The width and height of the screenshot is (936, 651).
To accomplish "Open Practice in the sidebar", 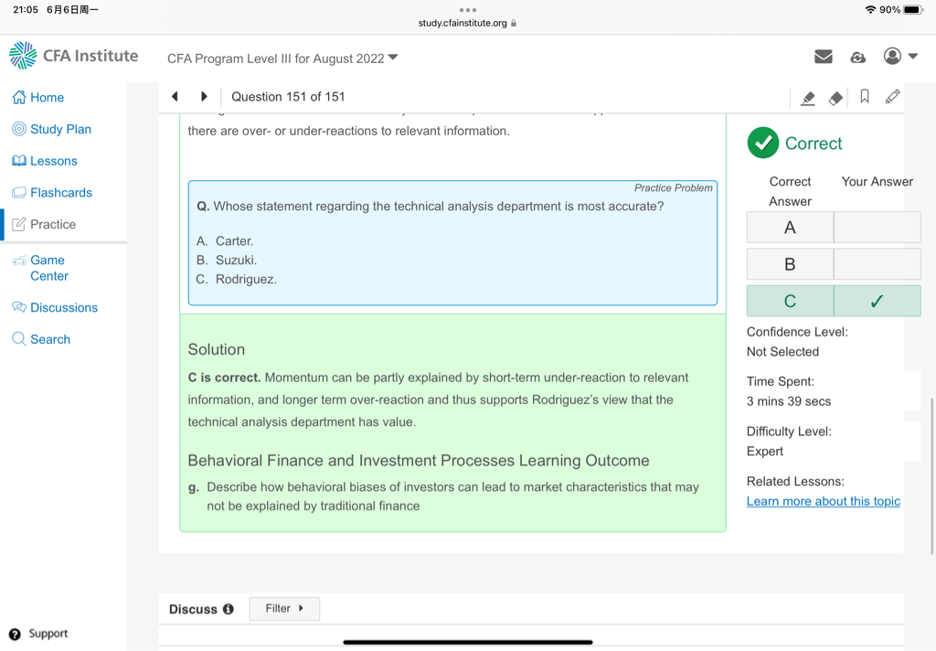I will click(44, 224).
